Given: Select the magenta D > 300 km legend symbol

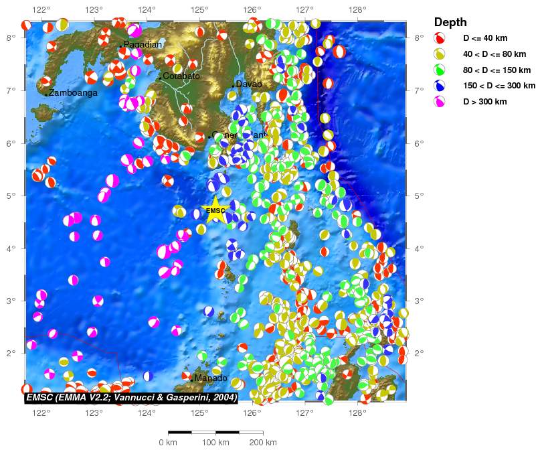Looking at the screenshot, I should click(x=439, y=101).
